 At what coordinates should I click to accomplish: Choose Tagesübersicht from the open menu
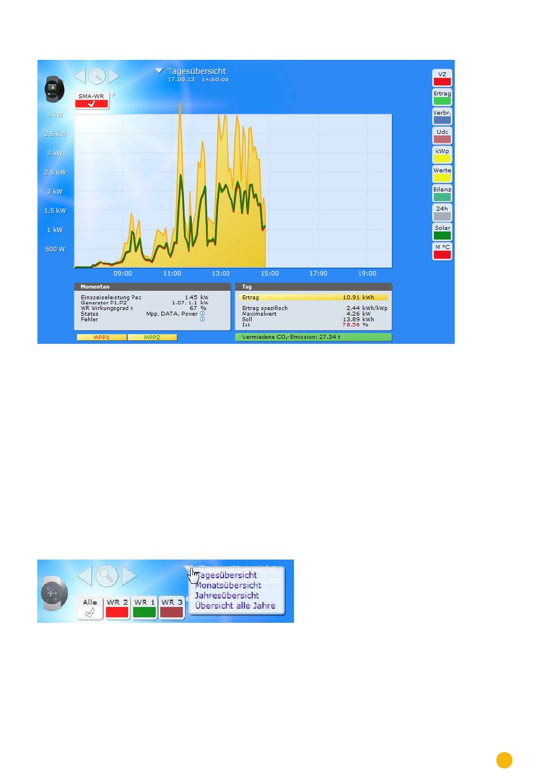tap(227, 575)
